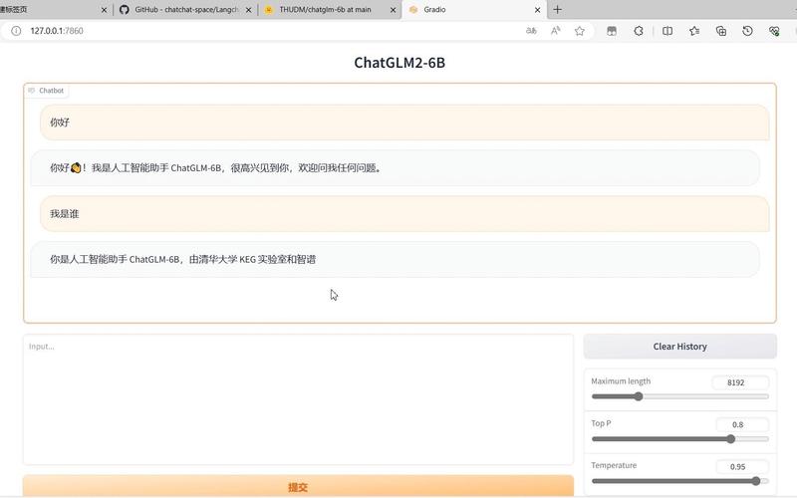Open the browser extensions puzzle icon
Viewport: 797px width, 498px height.
tap(639, 31)
